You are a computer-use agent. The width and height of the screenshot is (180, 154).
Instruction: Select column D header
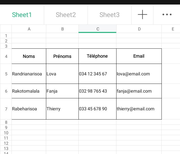[139, 29]
